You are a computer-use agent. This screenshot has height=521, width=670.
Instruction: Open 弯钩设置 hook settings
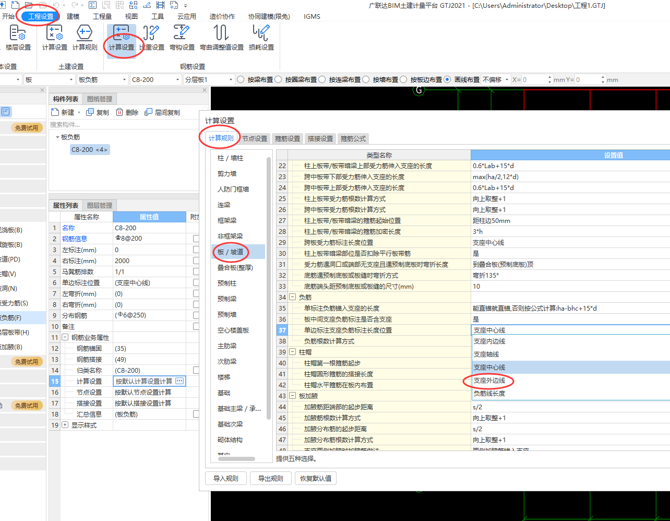tap(182, 38)
